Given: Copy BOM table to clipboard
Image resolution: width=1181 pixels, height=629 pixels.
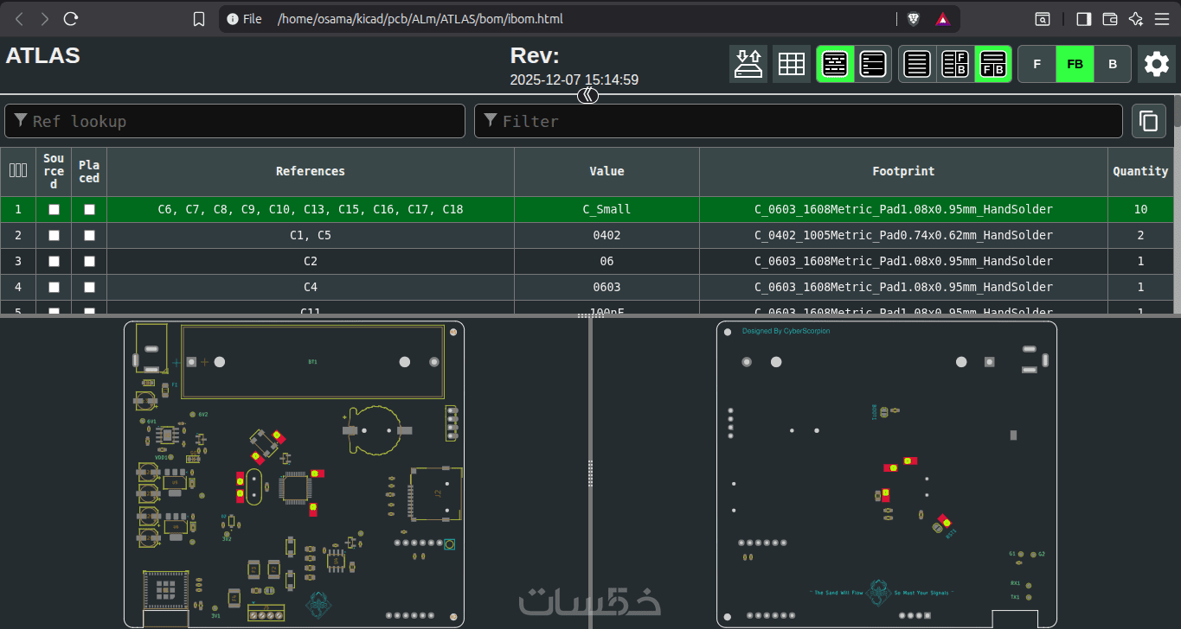Looking at the screenshot, I should tap(1149, 121).
